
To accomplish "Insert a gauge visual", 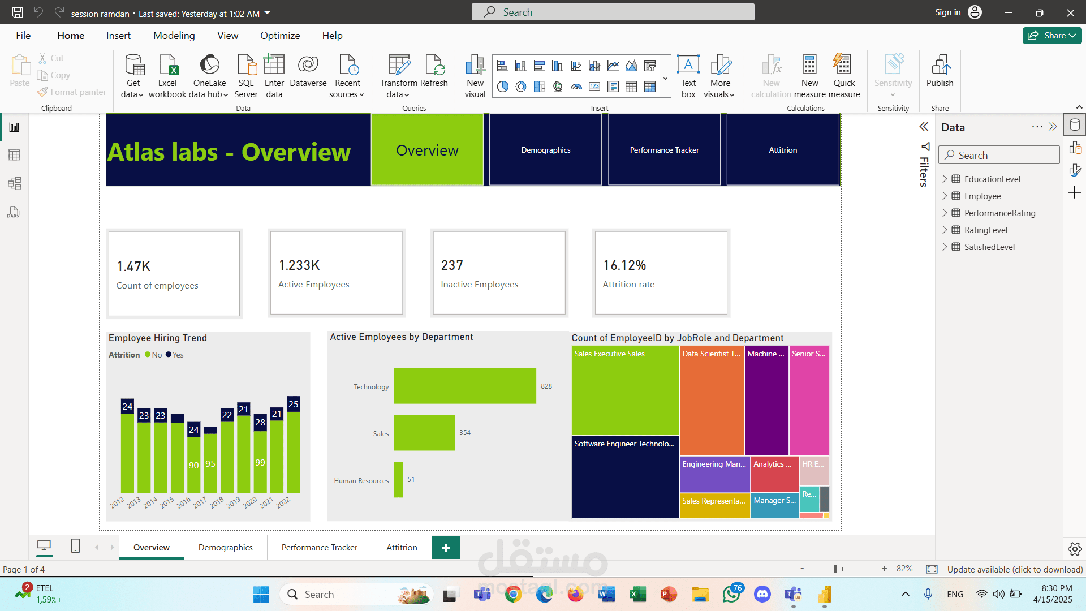I will (576, 87).
